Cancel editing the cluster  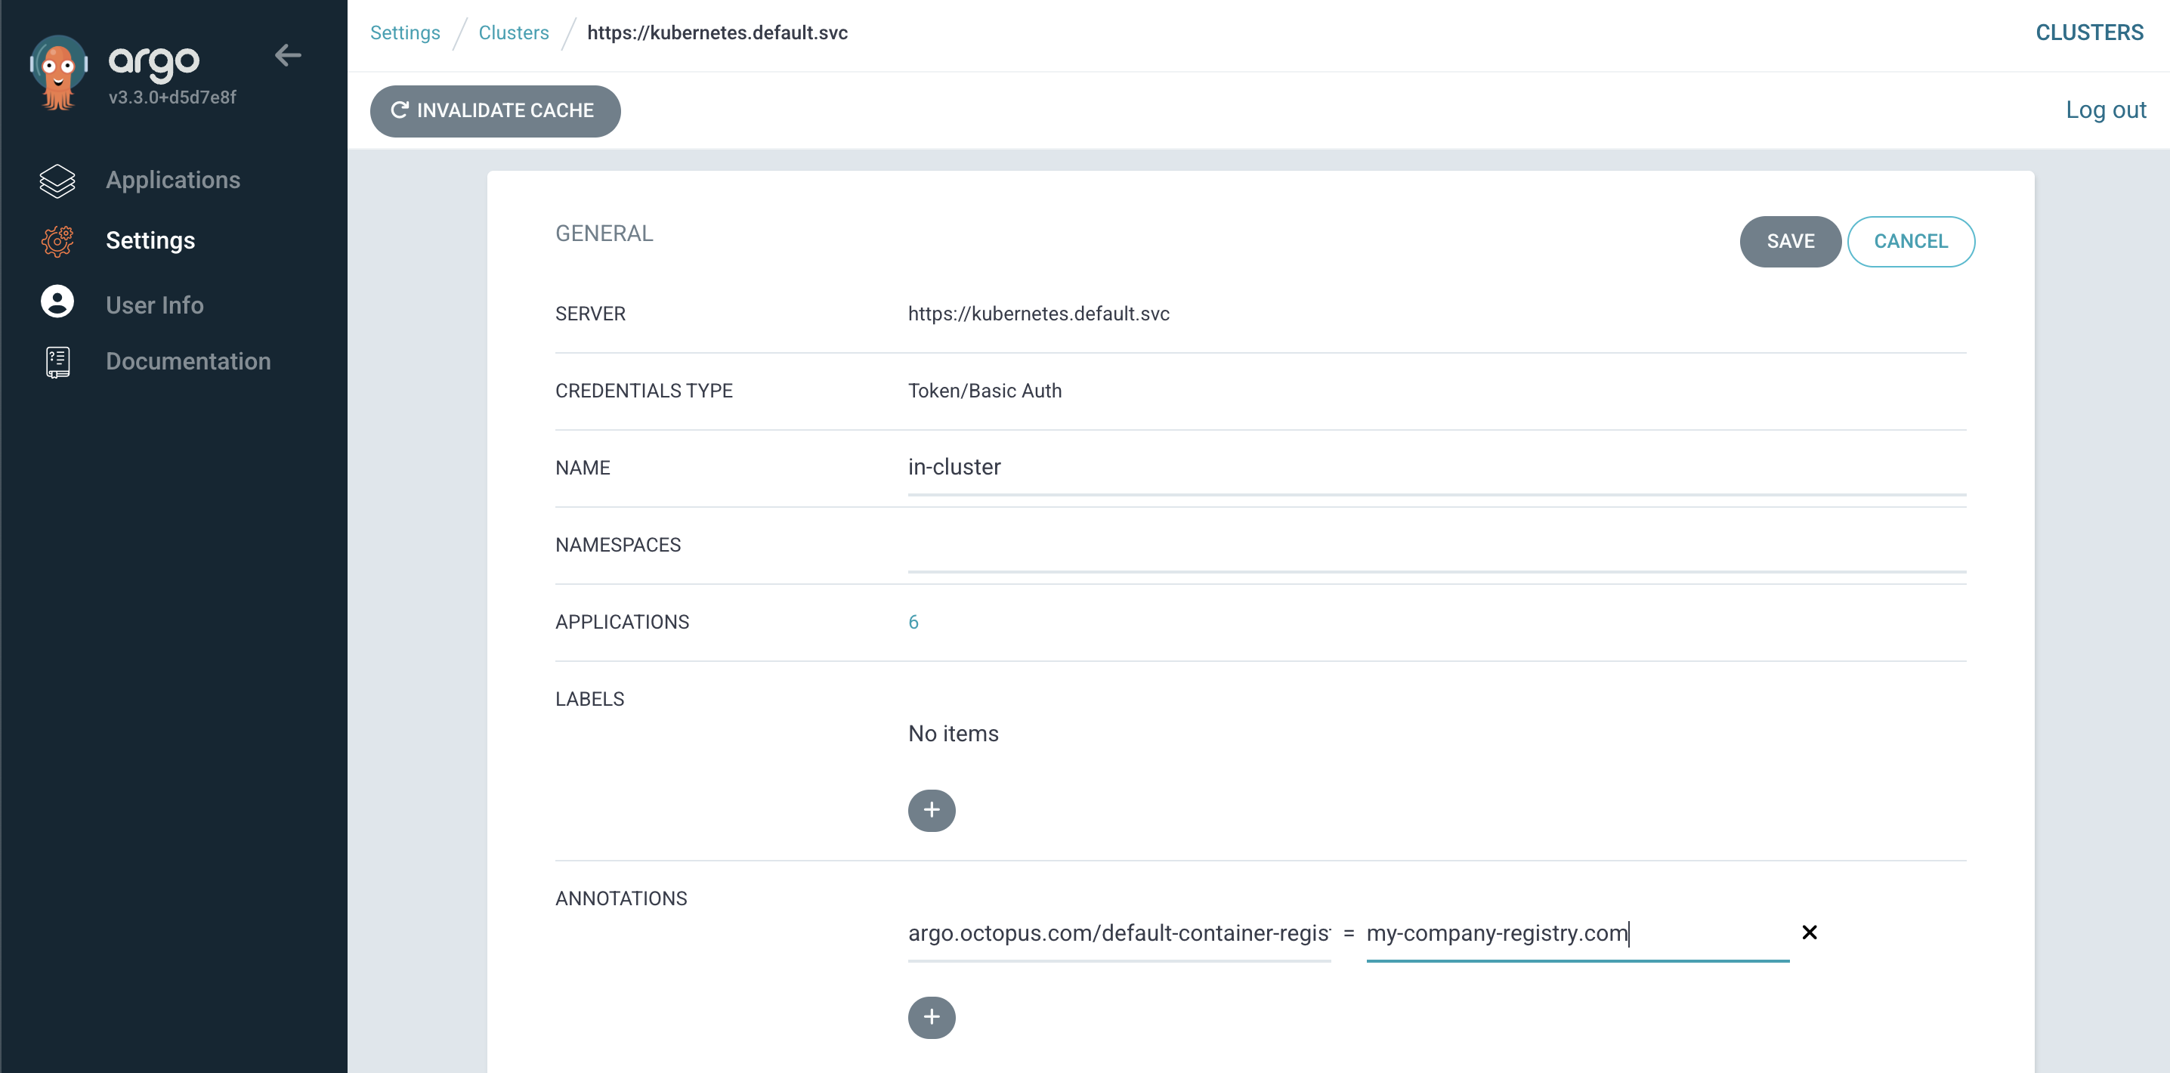pos(1909,242)
